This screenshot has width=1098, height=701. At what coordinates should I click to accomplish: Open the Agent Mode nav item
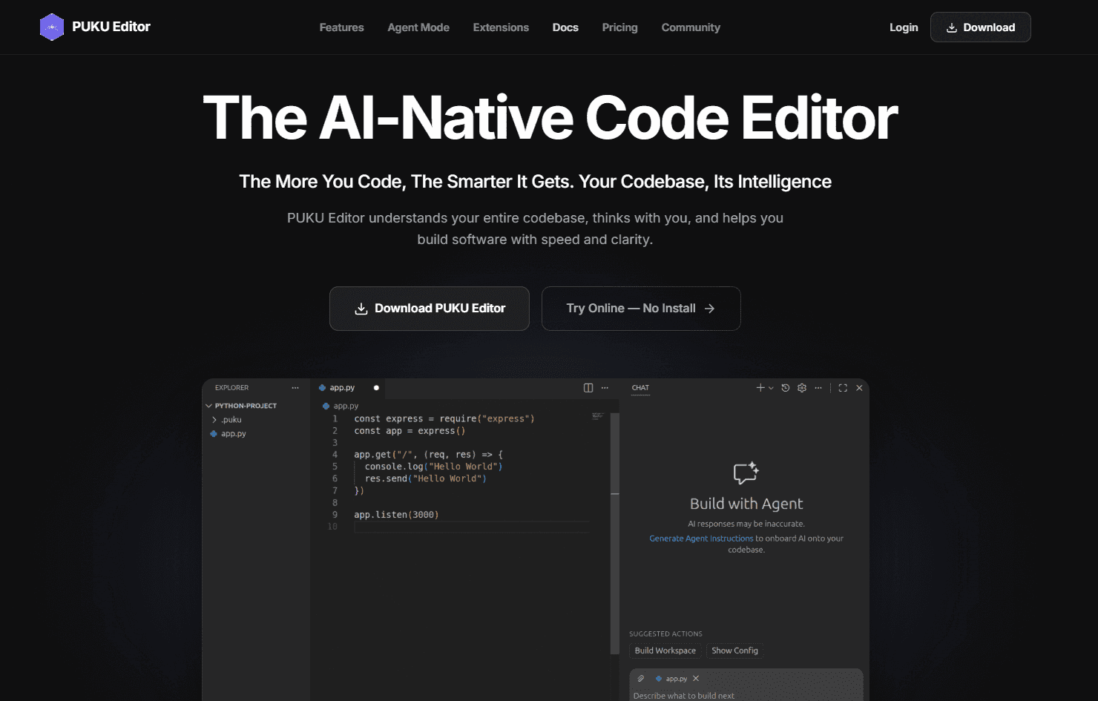point(418,27)
